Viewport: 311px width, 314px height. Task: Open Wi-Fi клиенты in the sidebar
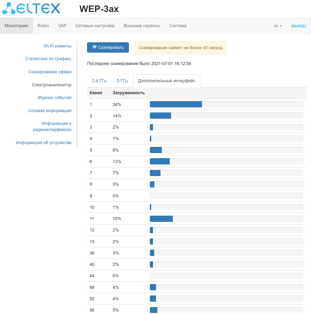coord(57,46)
